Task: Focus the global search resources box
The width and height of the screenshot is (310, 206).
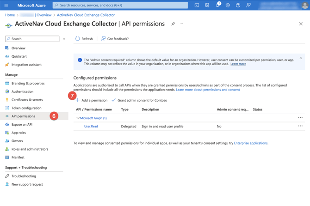Action: [120, 6]
